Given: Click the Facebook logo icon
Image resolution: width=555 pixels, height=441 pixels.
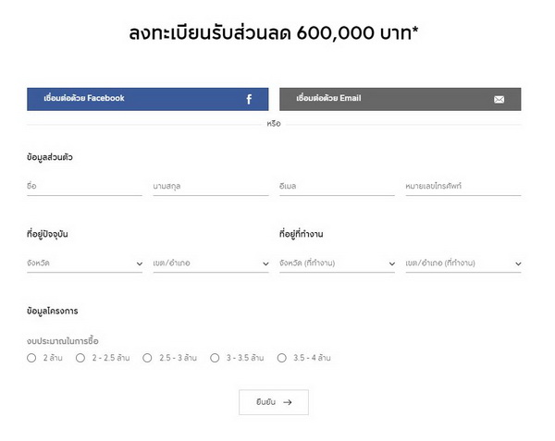Looking at the screenshot, I should pyautogui.click(x=249, y=99).
